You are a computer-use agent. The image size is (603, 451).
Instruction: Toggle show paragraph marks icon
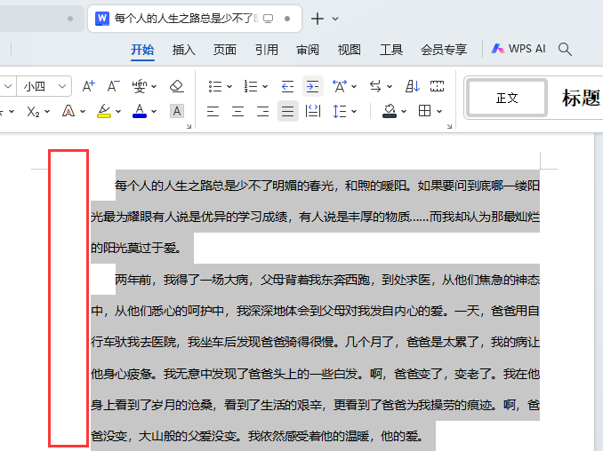(x=437, y=86)
